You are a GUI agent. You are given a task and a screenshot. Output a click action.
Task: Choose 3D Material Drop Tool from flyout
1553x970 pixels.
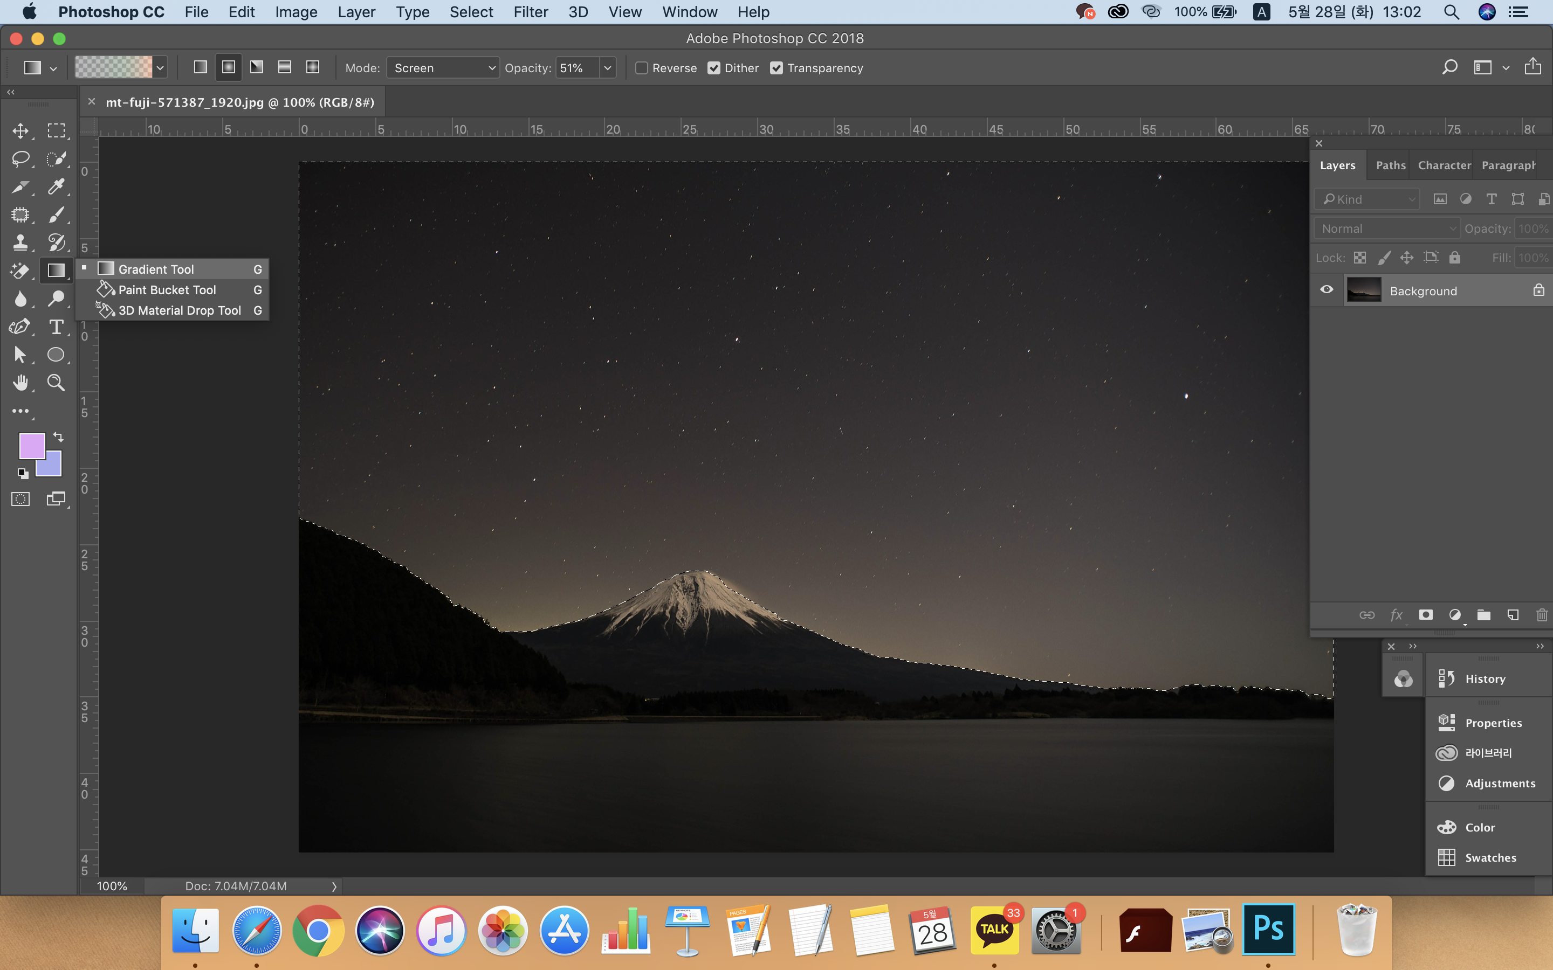[x=172, y=310]
